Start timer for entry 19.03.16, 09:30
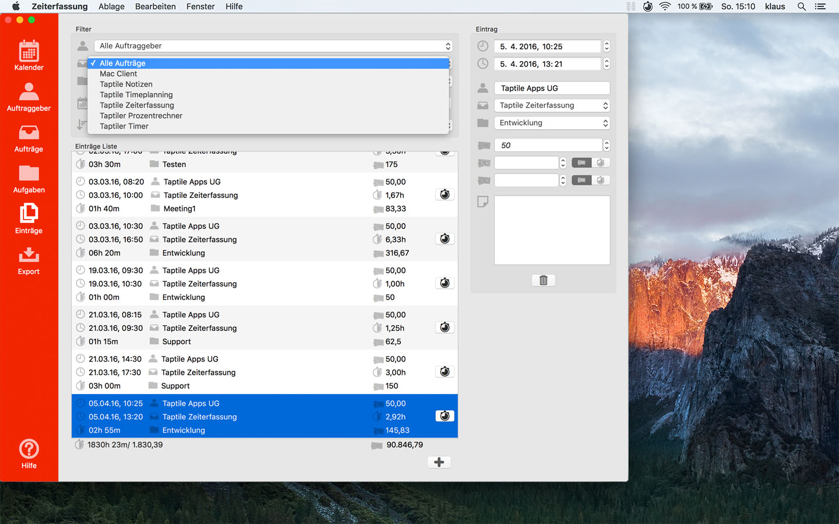839x524 pixels. click(x=445, y=283)
